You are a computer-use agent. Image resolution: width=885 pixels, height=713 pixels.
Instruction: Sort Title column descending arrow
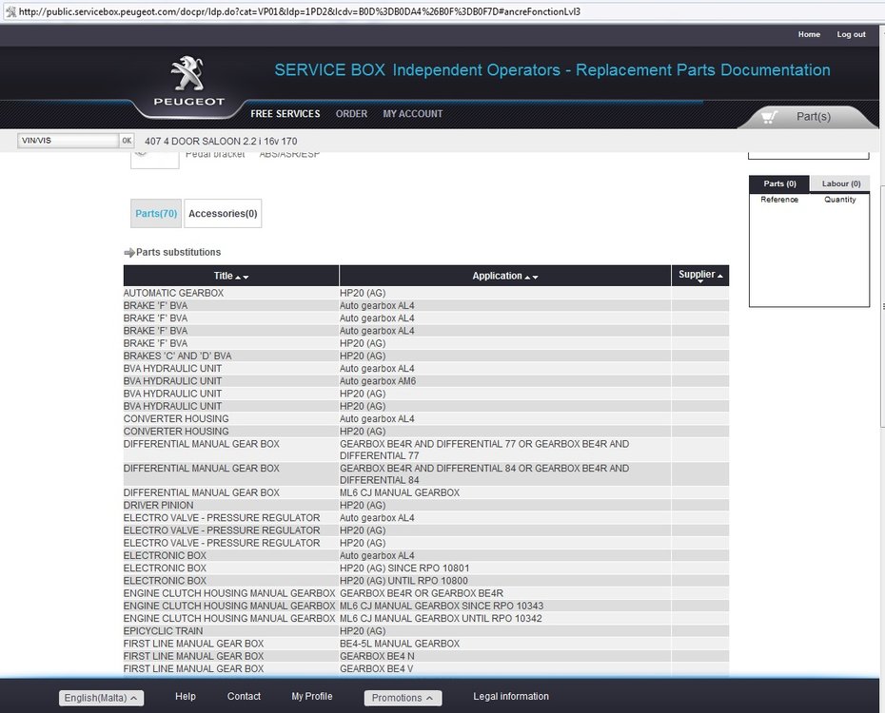[246, 278]
